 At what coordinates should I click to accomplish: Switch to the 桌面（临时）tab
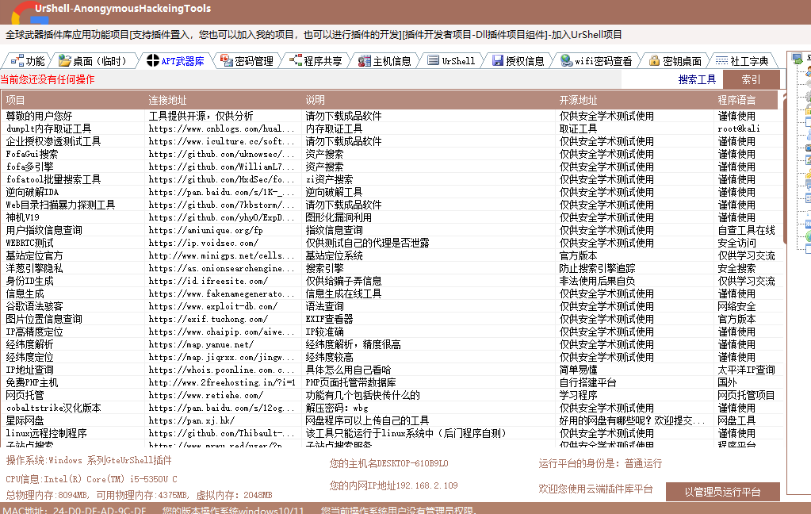[x=93, y=61]
